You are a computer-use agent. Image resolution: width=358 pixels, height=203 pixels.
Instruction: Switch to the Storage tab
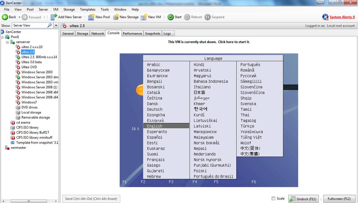pos(83,34)
